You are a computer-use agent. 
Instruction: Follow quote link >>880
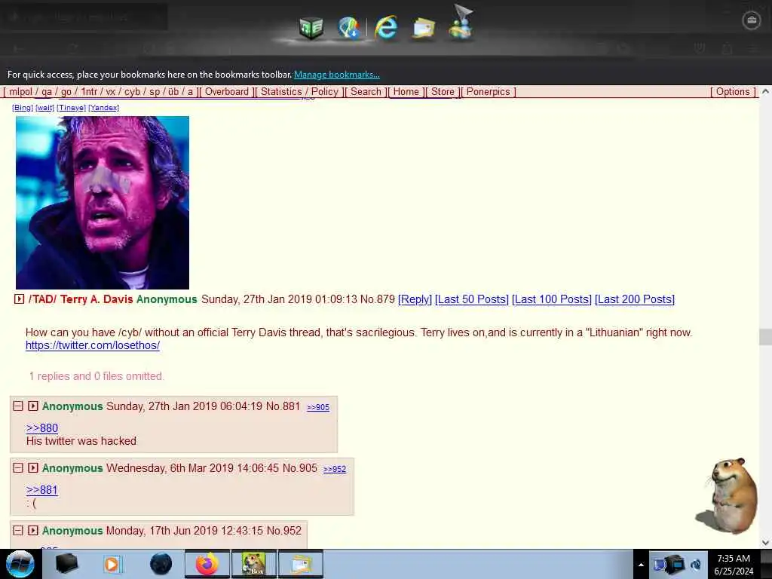pyautogui.click(x=42, y=428)
